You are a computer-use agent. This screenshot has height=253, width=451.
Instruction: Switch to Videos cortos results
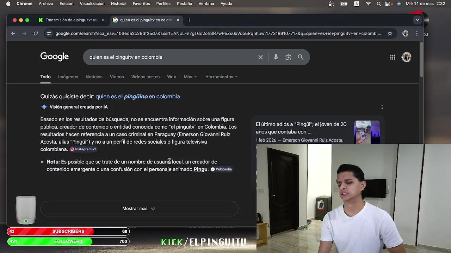tap(145, 77)
